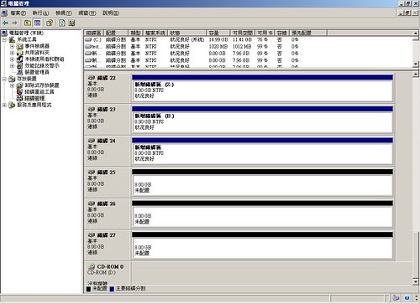Viewport: 420px width, 304px height.
Task: Sort by the 容量 (Capacity) column header
Action: coord(218,33)
